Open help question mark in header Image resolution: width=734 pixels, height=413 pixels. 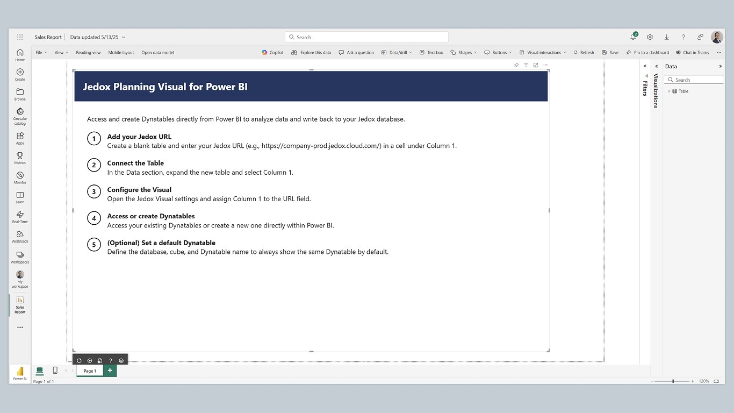tap(683, 37)
